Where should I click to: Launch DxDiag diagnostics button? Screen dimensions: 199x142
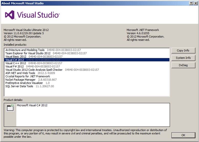coord(183,65)
